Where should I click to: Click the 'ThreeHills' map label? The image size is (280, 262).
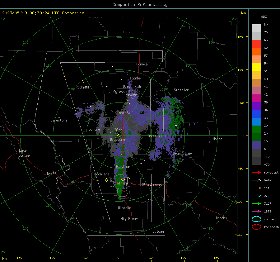click(x=156, y=136)
